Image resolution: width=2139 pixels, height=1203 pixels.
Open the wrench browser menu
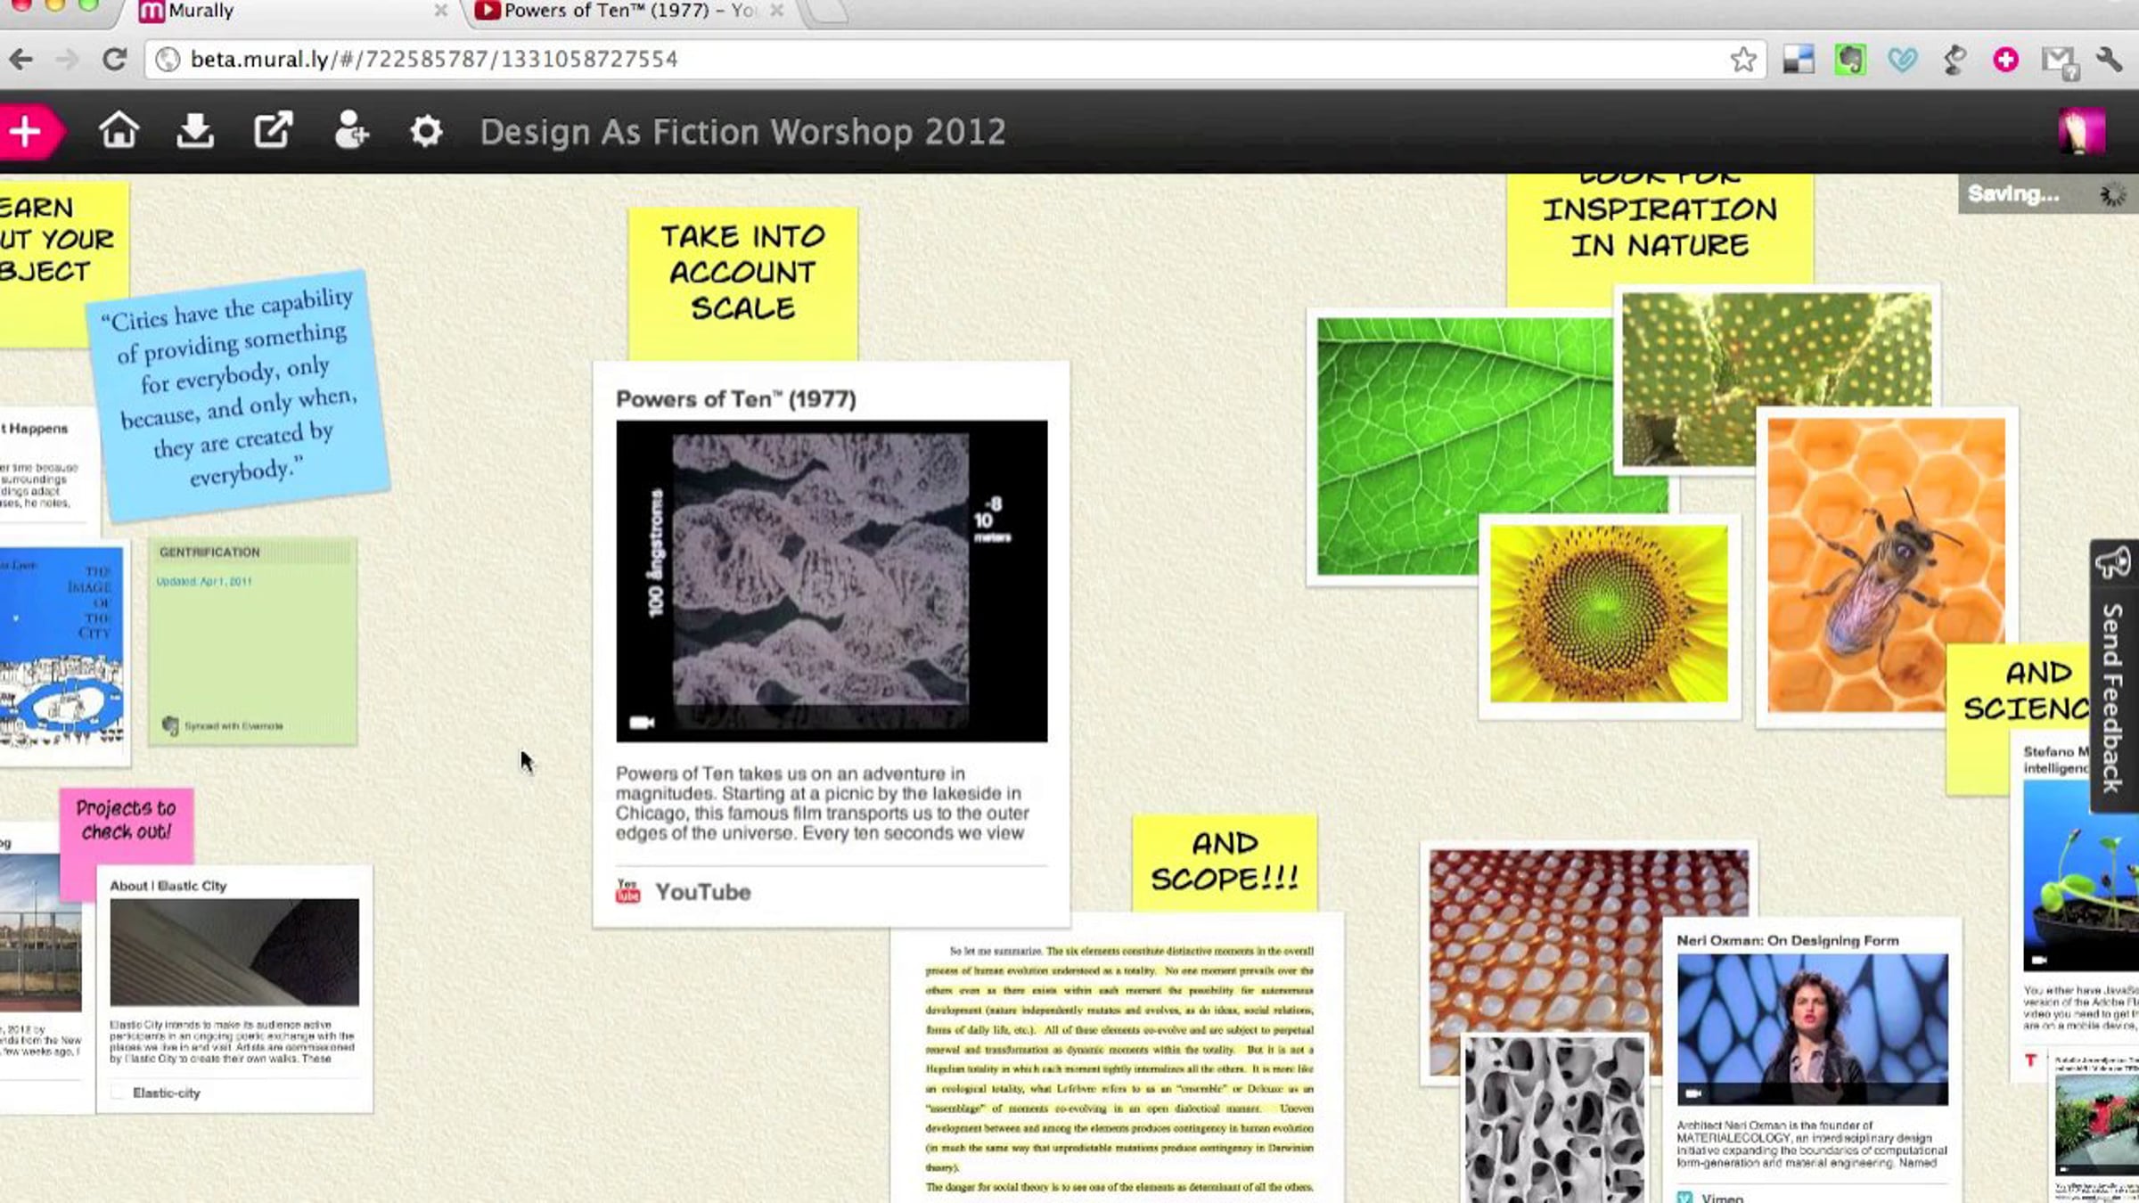[2109, 60]
